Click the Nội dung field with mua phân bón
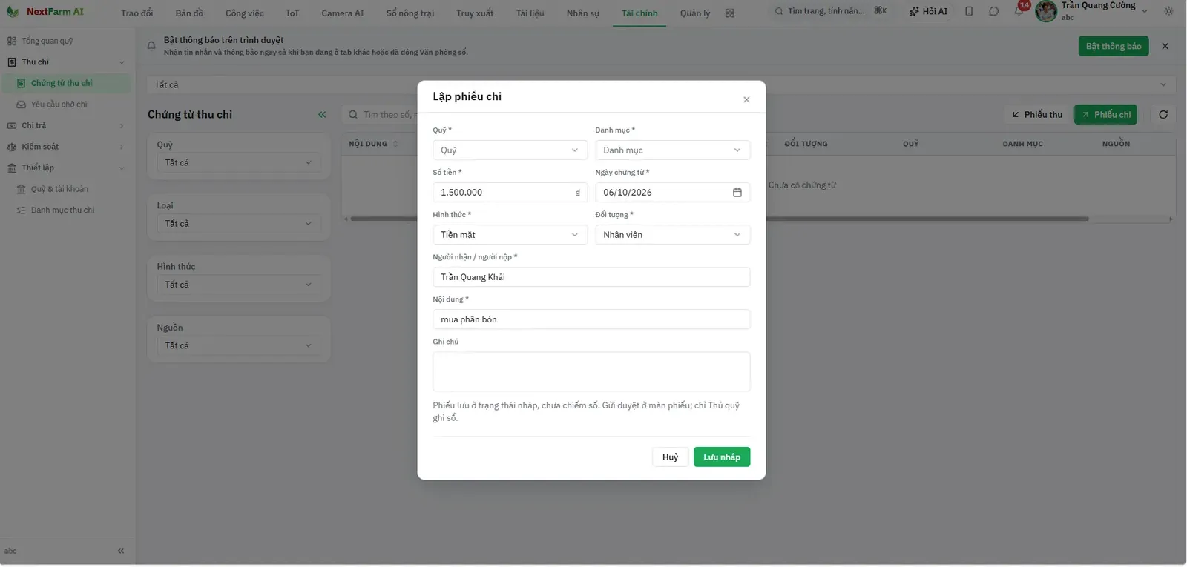Image resolution: width=1187 pixels, height=567 pixels. tap(591, 319)
